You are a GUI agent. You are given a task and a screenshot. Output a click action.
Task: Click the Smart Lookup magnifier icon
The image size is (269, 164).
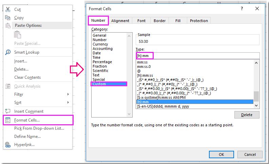click(8, 52)
